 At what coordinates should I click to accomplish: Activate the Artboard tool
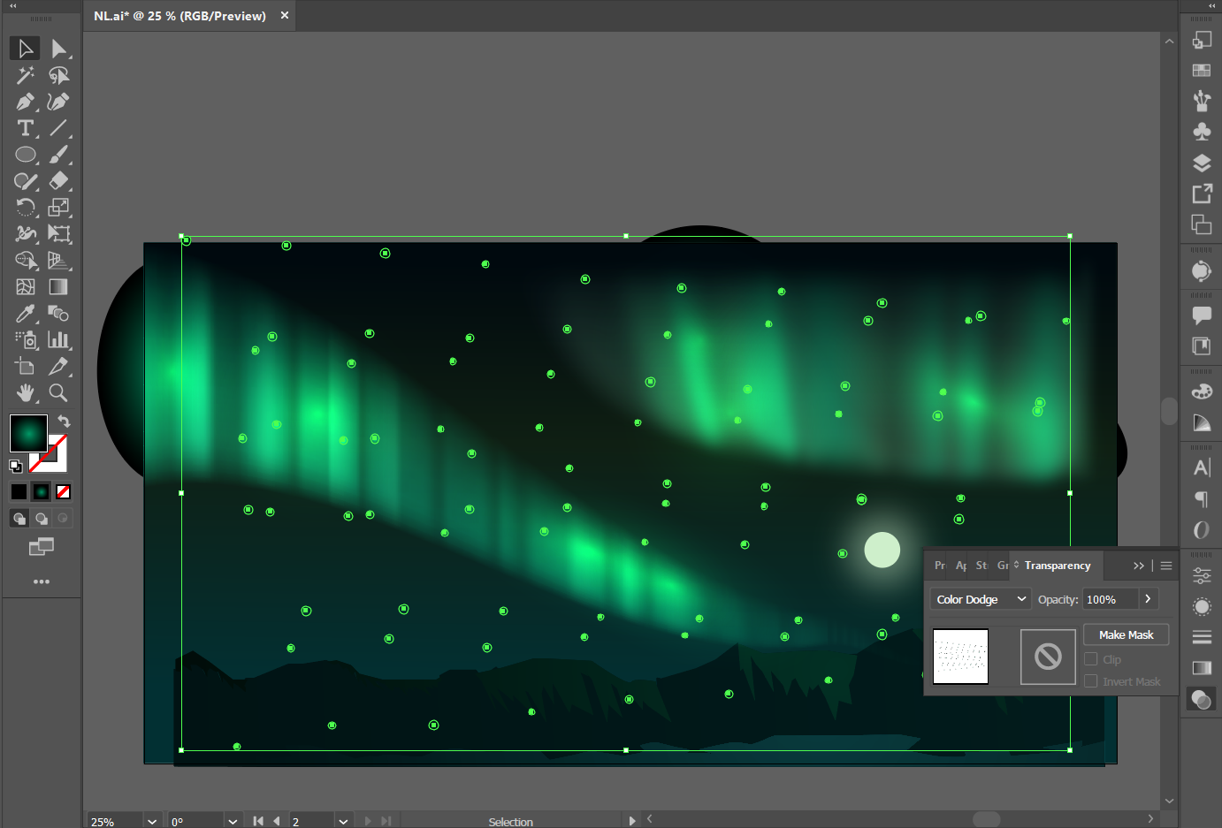[25, 367]
